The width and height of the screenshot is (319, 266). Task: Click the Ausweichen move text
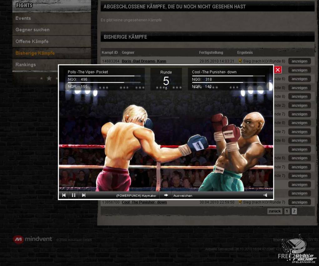[183, 196]
